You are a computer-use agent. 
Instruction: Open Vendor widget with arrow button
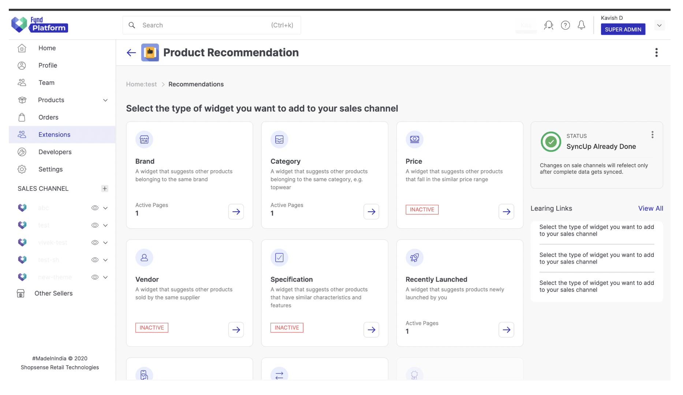pyautogui.click(x=236, y=330)
